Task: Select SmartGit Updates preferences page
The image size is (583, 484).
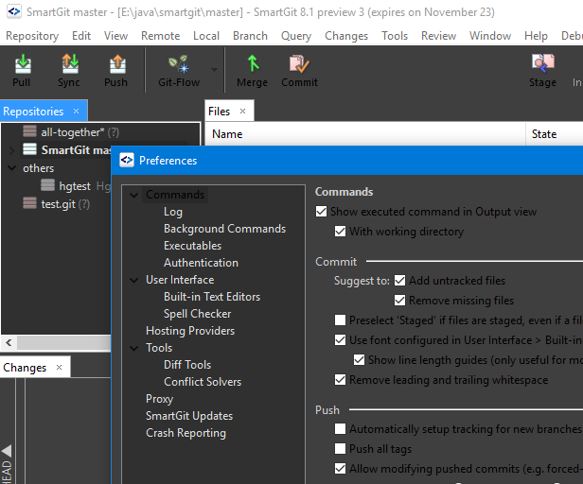Action: 189,416
